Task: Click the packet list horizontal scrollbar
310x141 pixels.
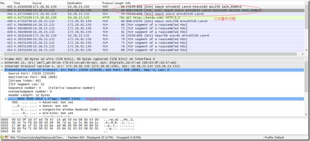Action: [x=150, y=54]
